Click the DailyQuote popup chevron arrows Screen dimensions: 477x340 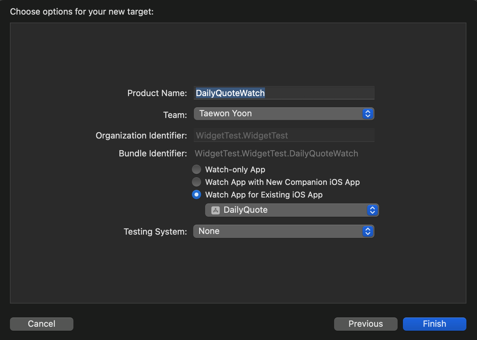(x=372, y=210)
